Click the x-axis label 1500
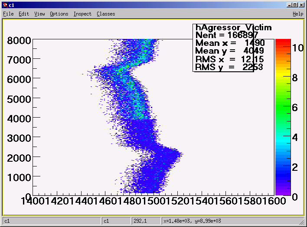This screenshot has height=227, width=307. point(153,201)
